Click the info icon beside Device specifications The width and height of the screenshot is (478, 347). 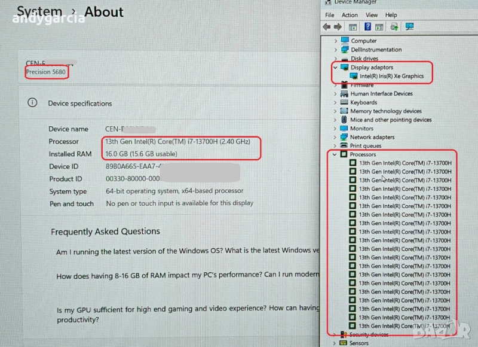[32, 103]
